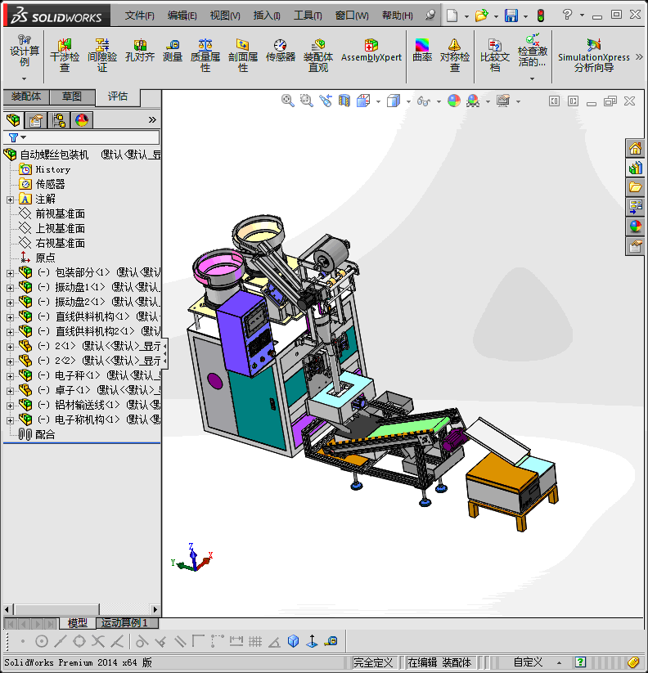Open the Interference Detection (干涉检查) tool
Viewport: 648px width, 673px height.
tap(64, 56)
